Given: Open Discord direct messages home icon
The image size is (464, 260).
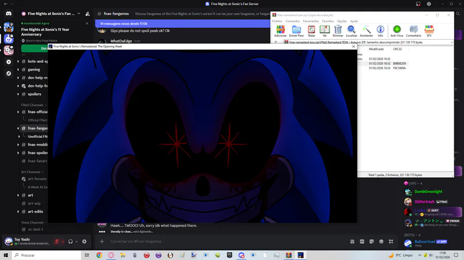Looking at the screenshot, I should (9, 13).
